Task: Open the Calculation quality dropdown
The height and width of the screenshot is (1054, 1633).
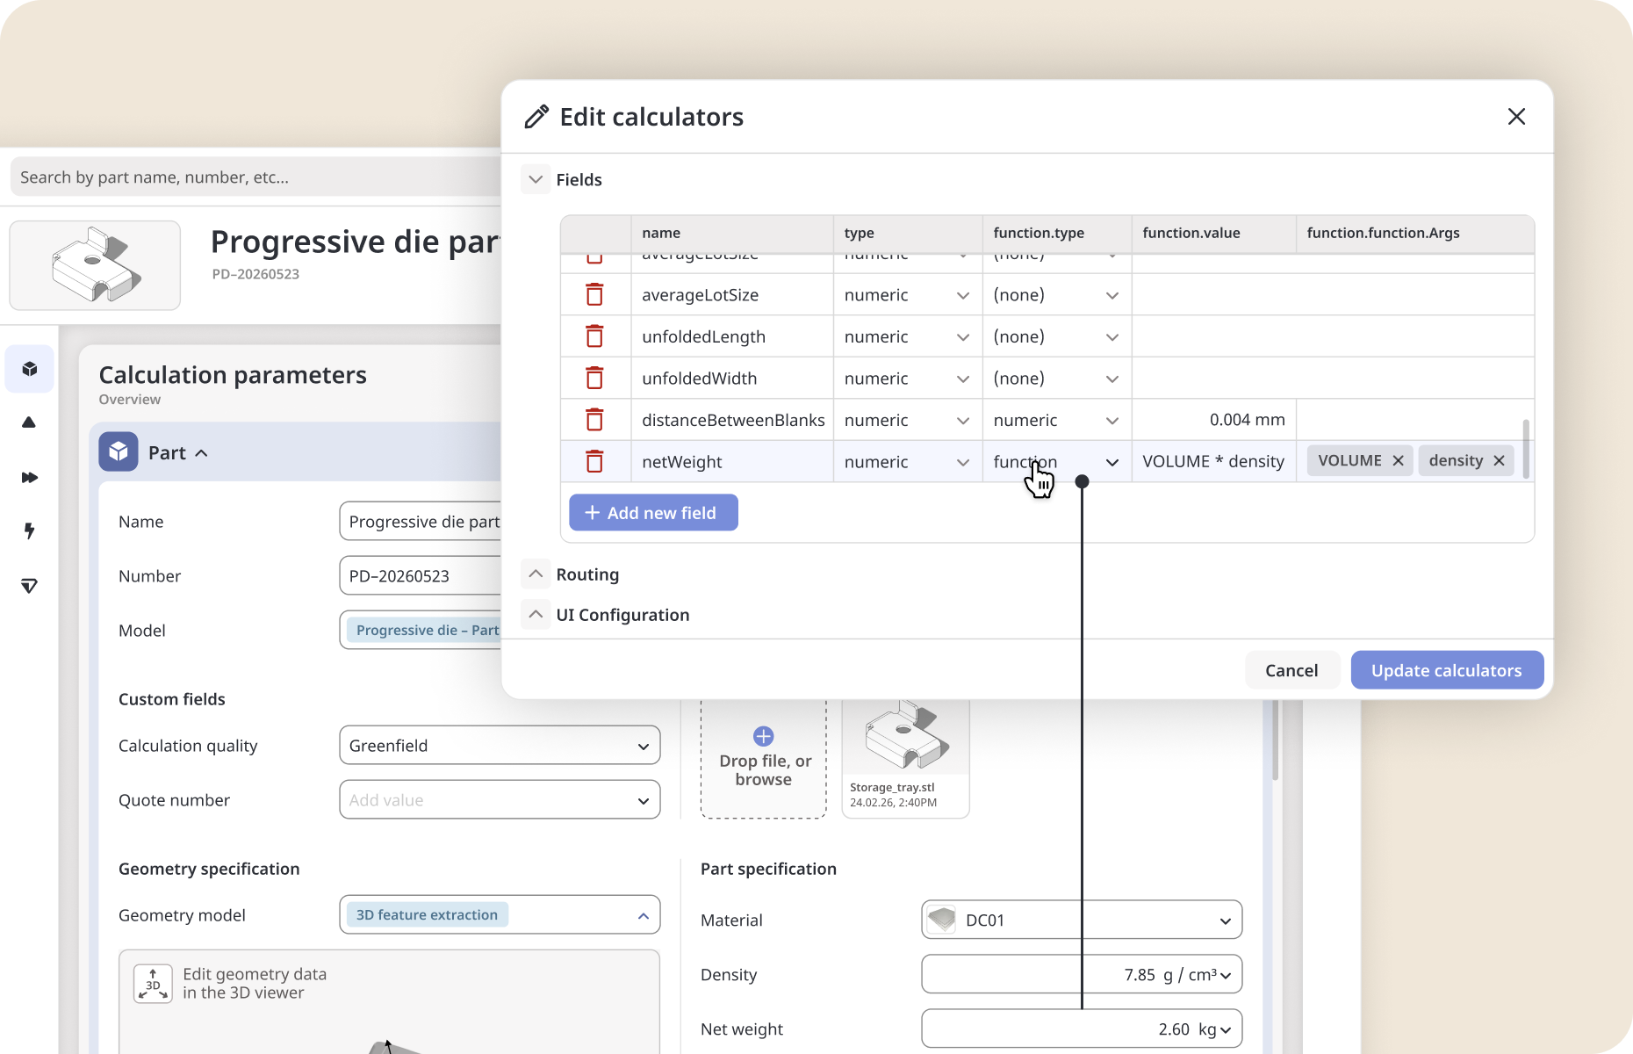Action: click(x=500, y=745)
